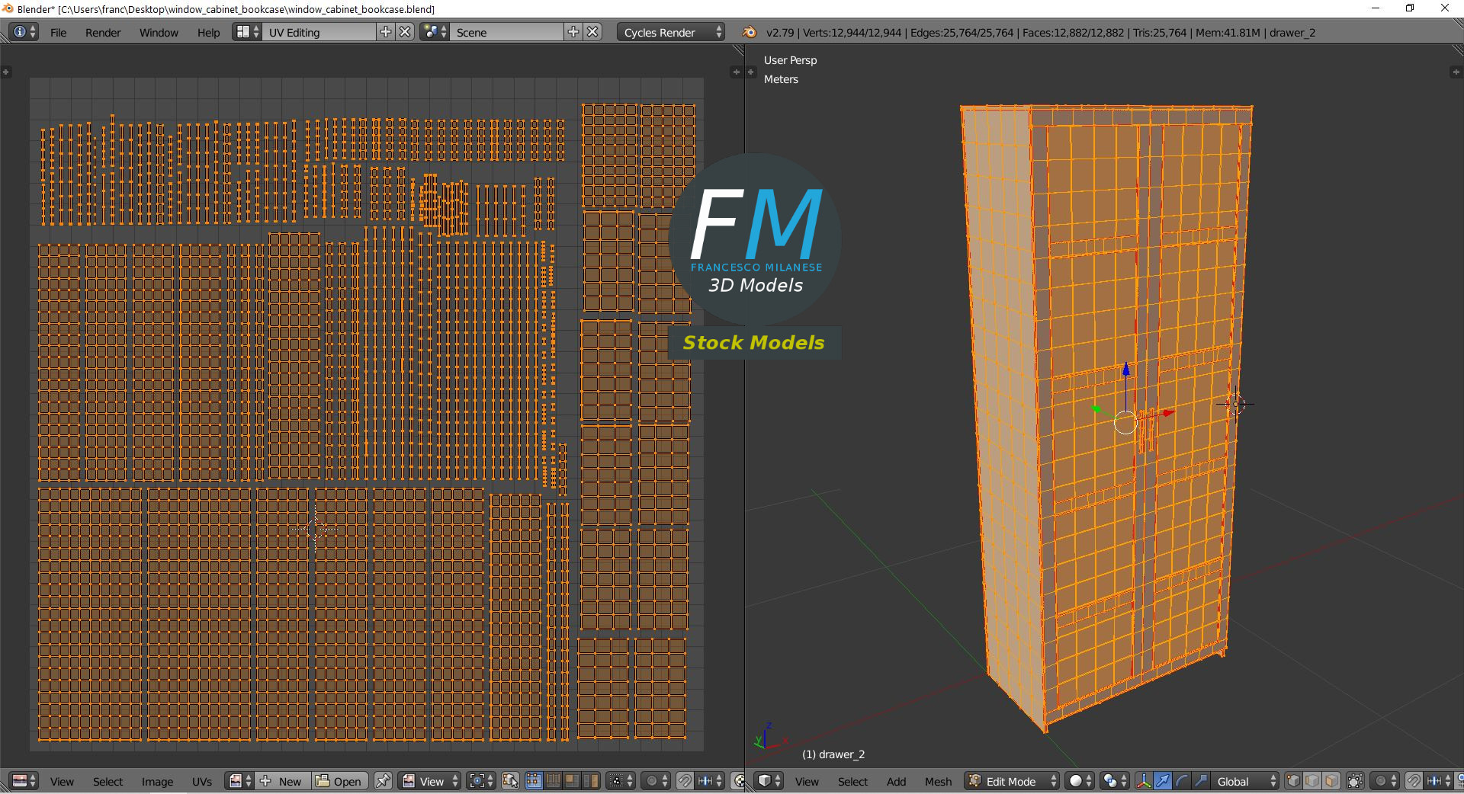Enable the scale manipulator
Screen dimensions: 1464x794
tap(1201, 781)
